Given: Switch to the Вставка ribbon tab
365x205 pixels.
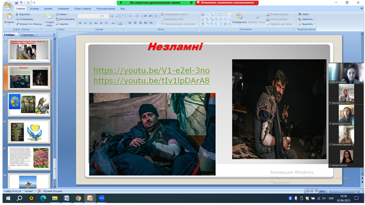Looking at the screenshot, I should [35, 9].
